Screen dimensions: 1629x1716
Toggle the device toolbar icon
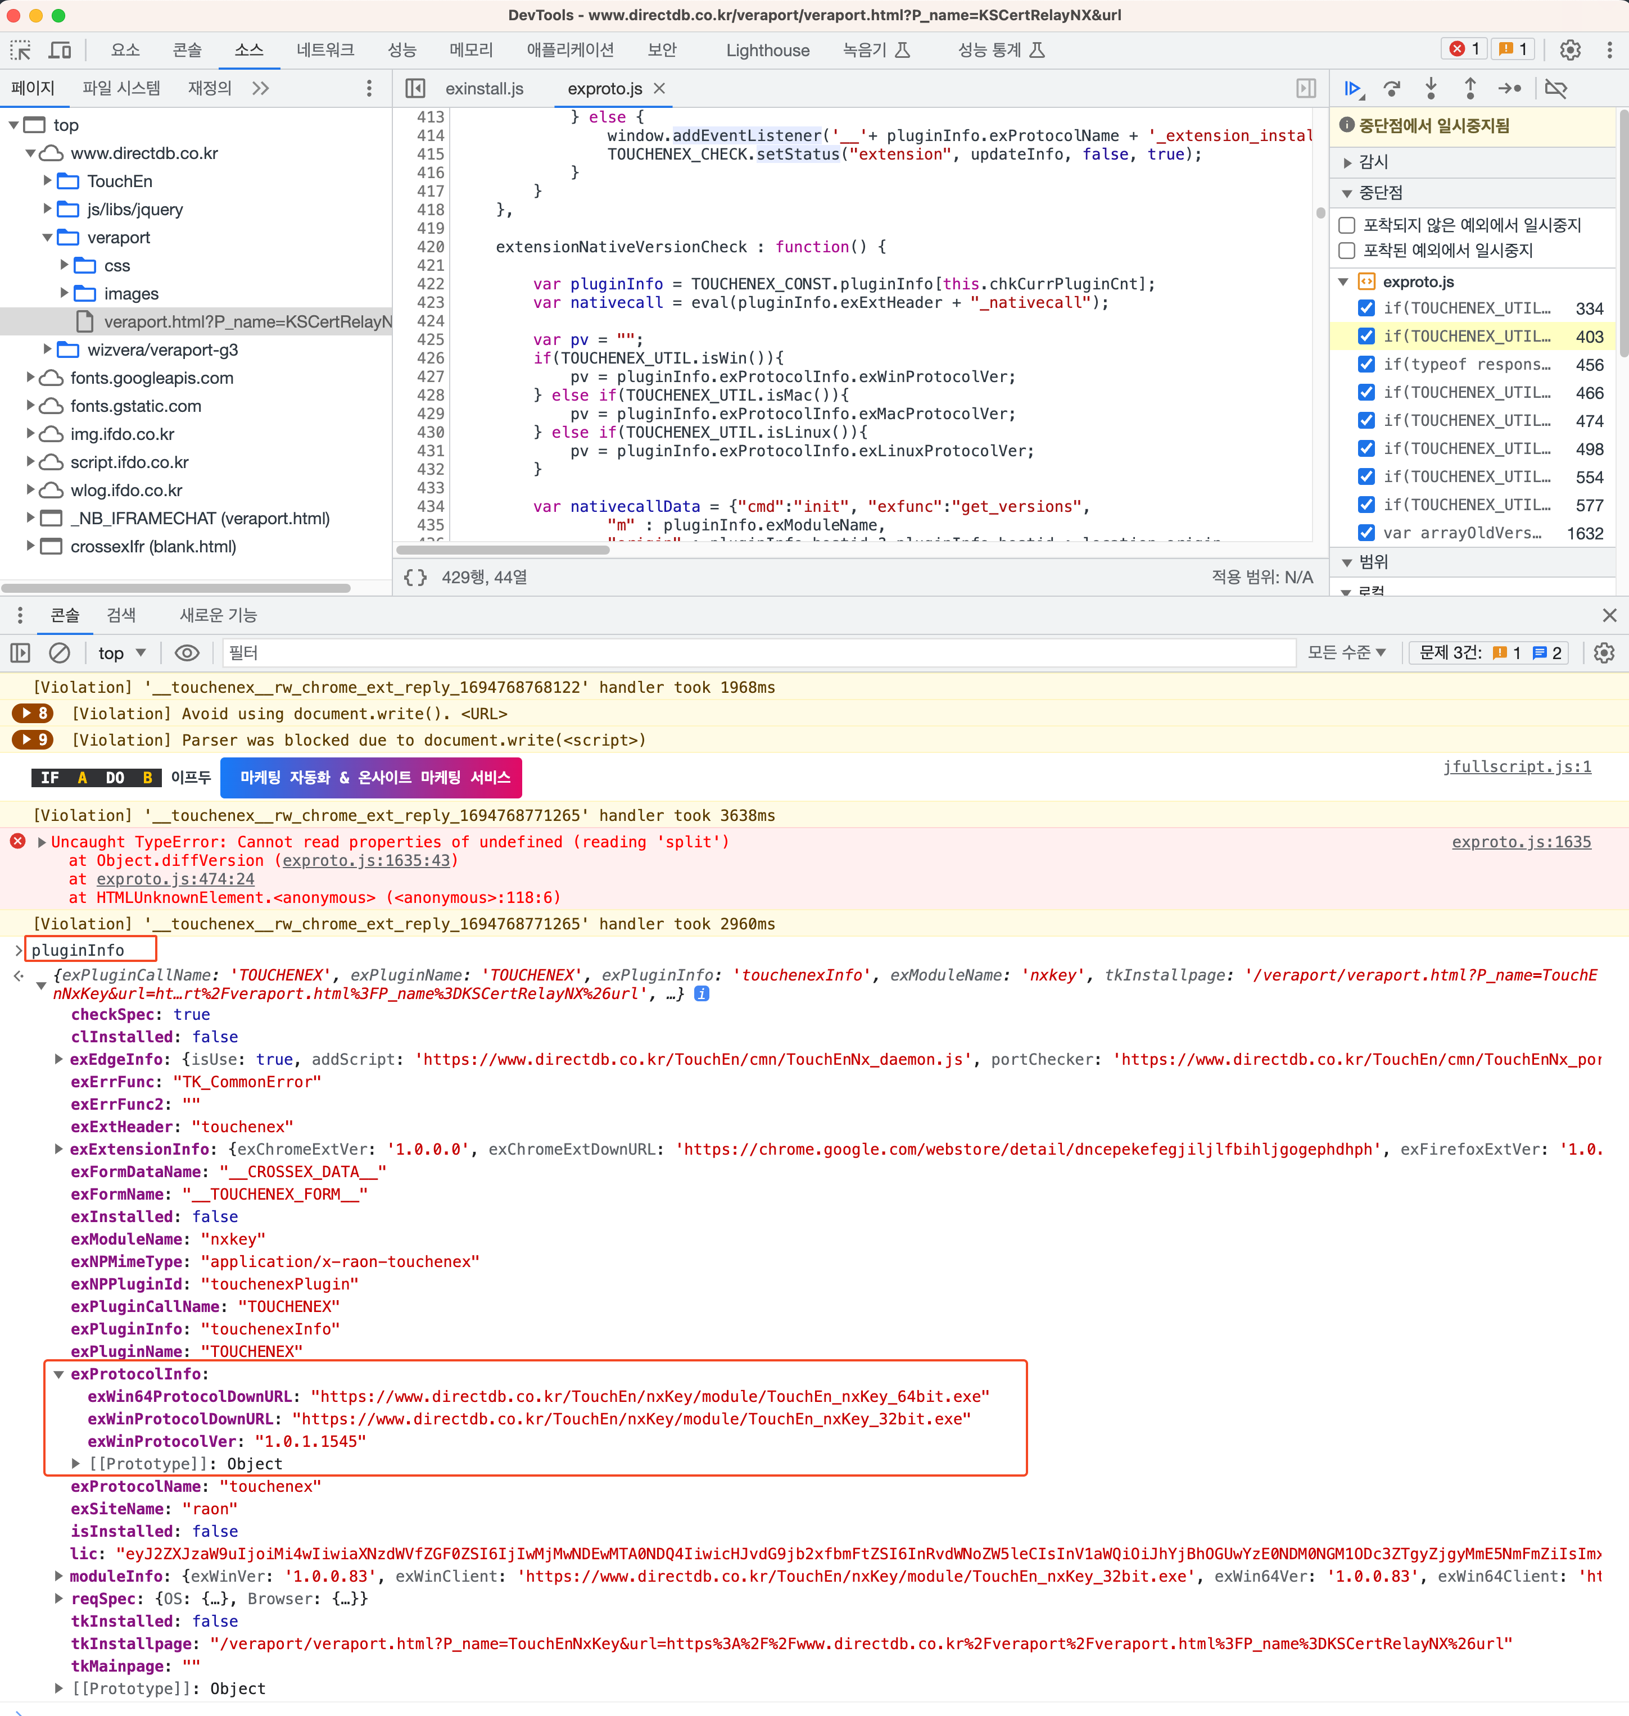point(60,51)
